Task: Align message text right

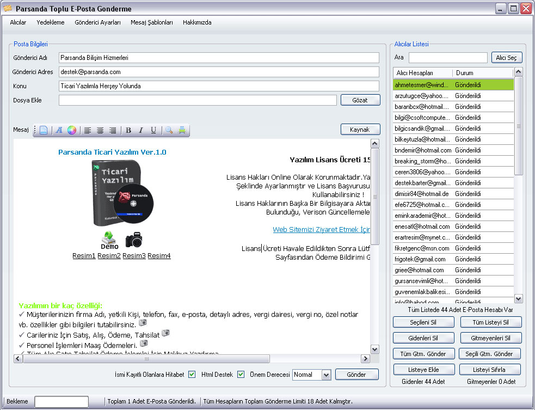Action: point(112,130)
